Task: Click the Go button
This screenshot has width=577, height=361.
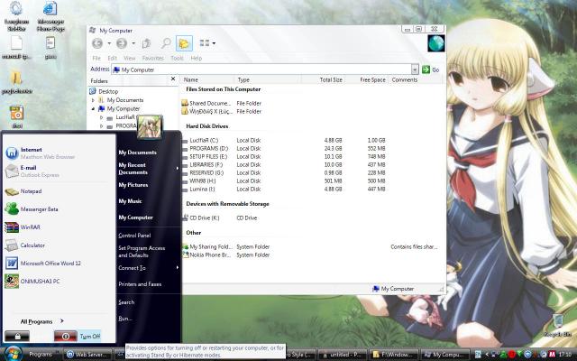Action: (431, 69)
